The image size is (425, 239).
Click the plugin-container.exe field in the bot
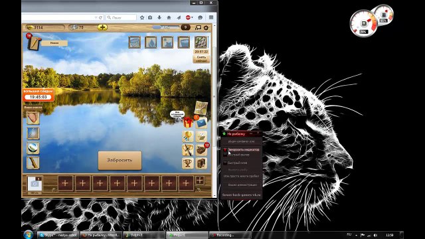coord(241,141)
